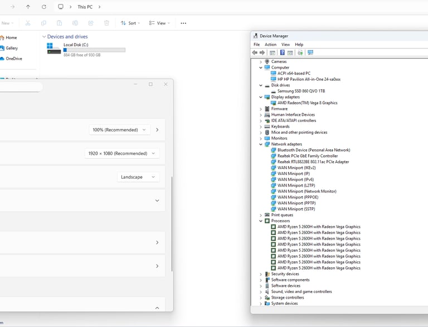Expand the System devices node
The width and height of the screenshot is (428, 327).
[261, 304]
